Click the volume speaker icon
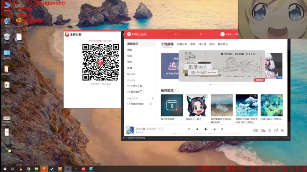This screenshot has height=172, width=307. (270, 130)
